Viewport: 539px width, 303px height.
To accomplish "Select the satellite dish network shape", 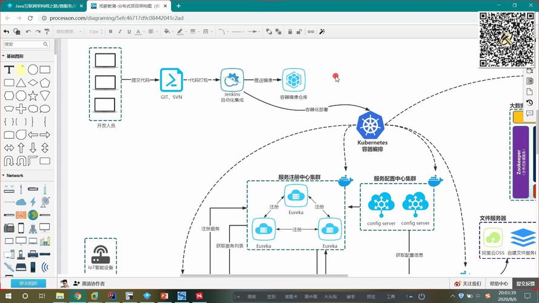I will (45, 202).
